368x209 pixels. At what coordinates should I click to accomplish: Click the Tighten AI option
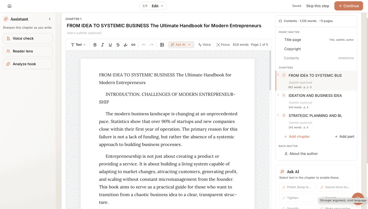click(x=297, y=198)
